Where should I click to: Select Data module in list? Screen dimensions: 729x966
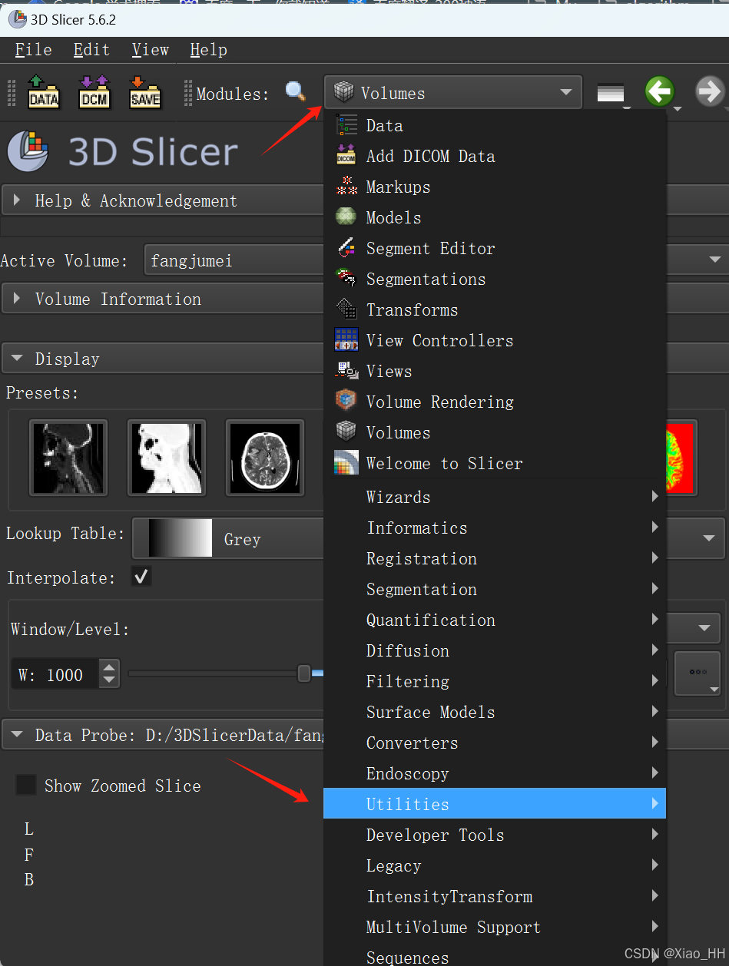(x=495, y=125)
